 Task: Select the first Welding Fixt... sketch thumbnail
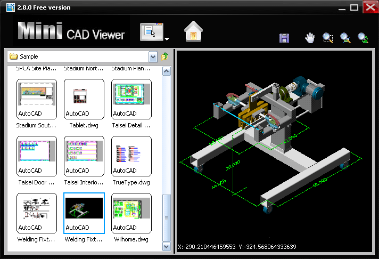click(37, 213)
